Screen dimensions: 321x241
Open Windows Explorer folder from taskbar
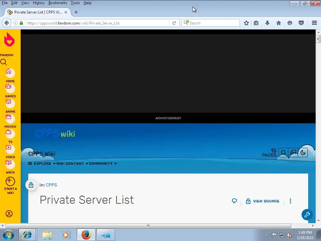47,235
